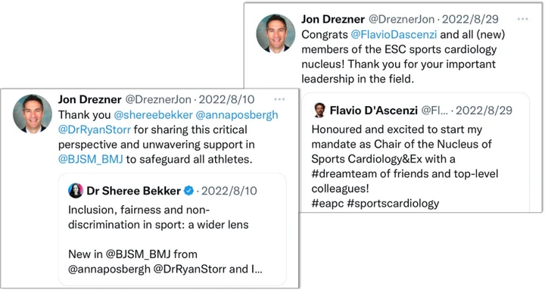Open the @FlavioDascenzi mention link
Screen dimensions: 545x290
tap(394, 34)
